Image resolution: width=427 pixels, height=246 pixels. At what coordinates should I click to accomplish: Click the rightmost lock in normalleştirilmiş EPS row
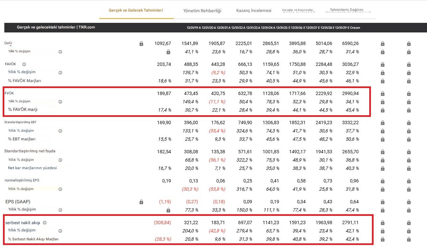(x=409, y=181)
